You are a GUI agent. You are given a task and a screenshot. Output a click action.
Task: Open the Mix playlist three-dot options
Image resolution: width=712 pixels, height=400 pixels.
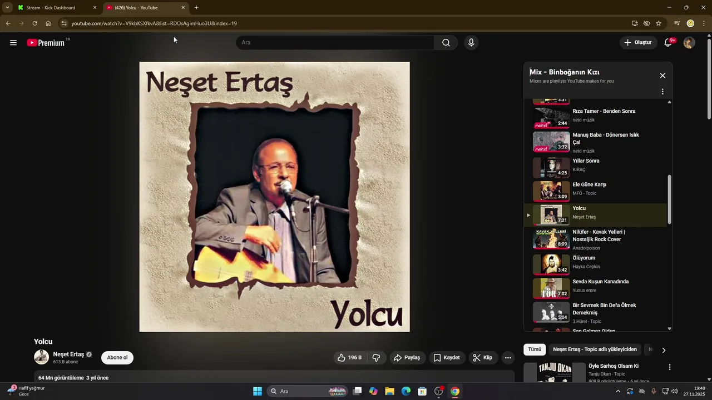coord(662,92)
